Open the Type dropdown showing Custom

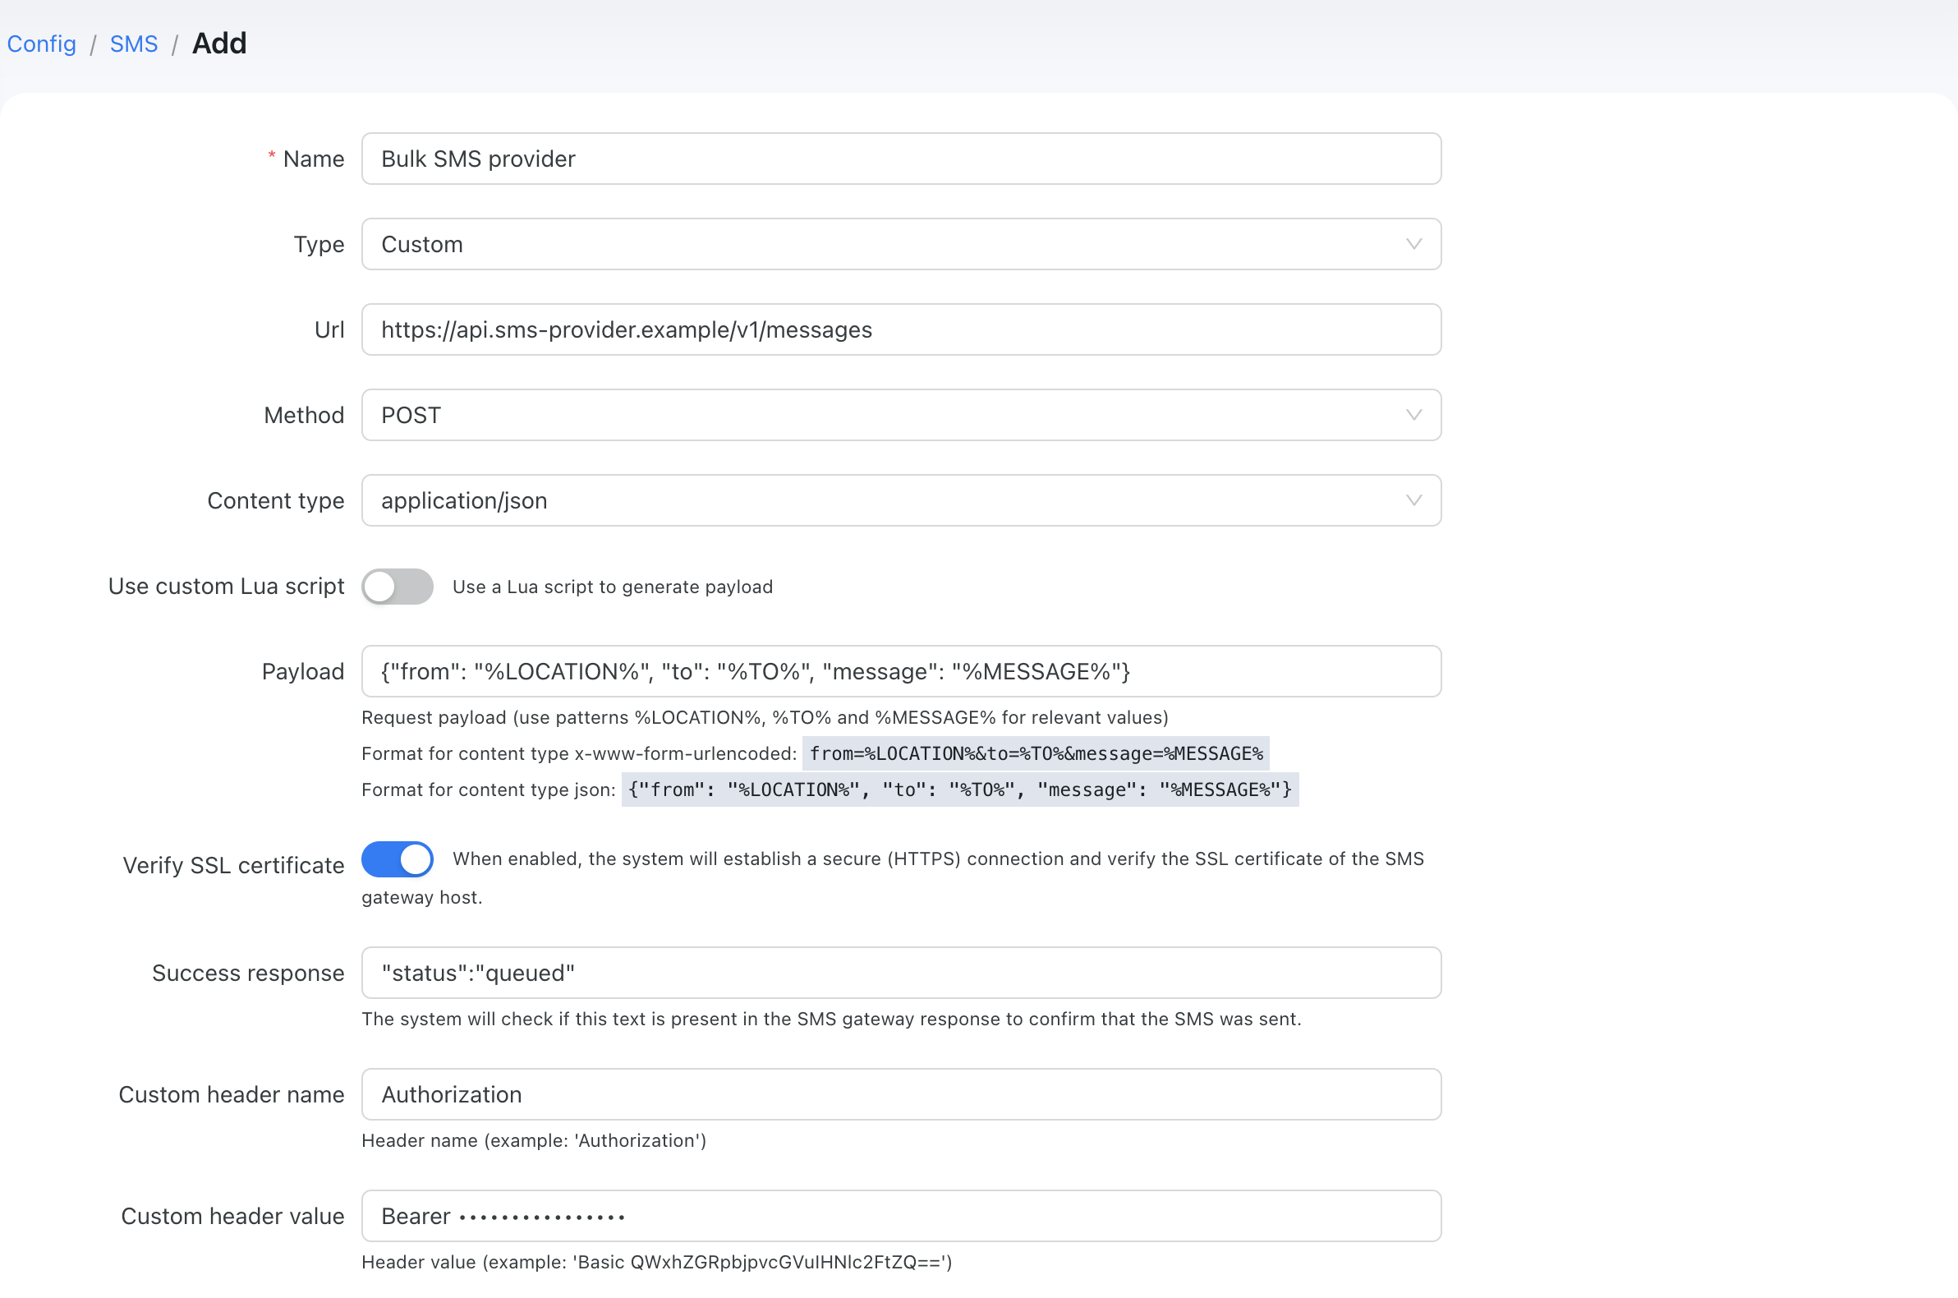[x=901, y=244]
